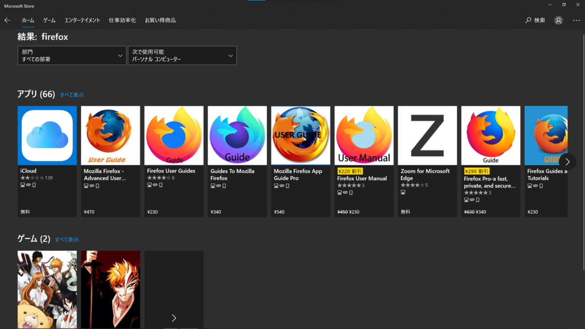Screen dimensions: 585x329
Task: Select the Zoom for Microsoft Edge title
Action: 425,174
